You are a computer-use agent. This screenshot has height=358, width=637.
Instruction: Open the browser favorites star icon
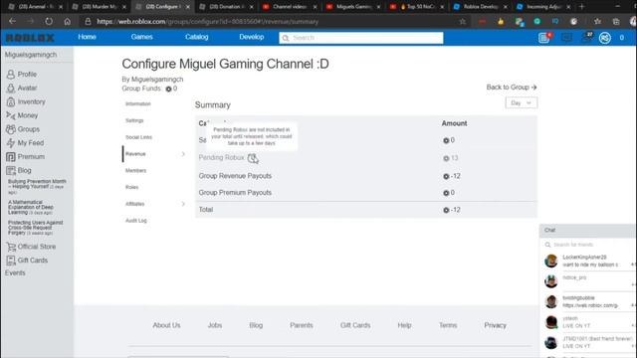(597, 22)
